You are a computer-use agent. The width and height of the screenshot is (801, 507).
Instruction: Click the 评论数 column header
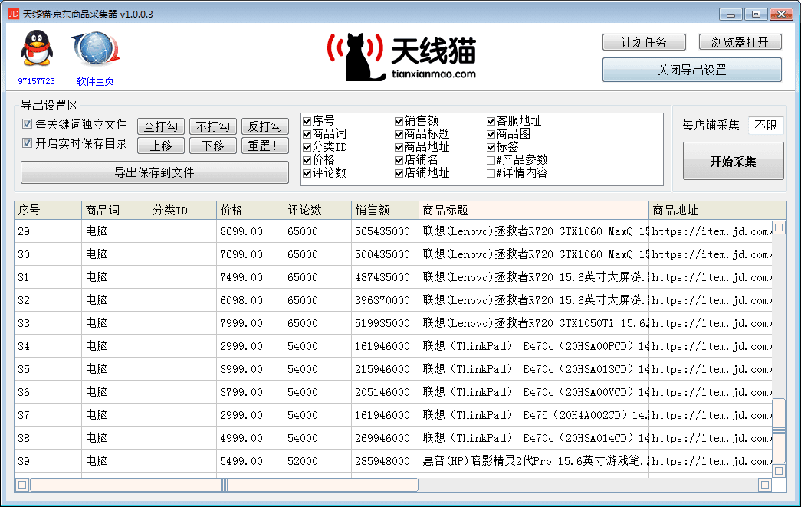pyautogui.click(x=318, y=211)
